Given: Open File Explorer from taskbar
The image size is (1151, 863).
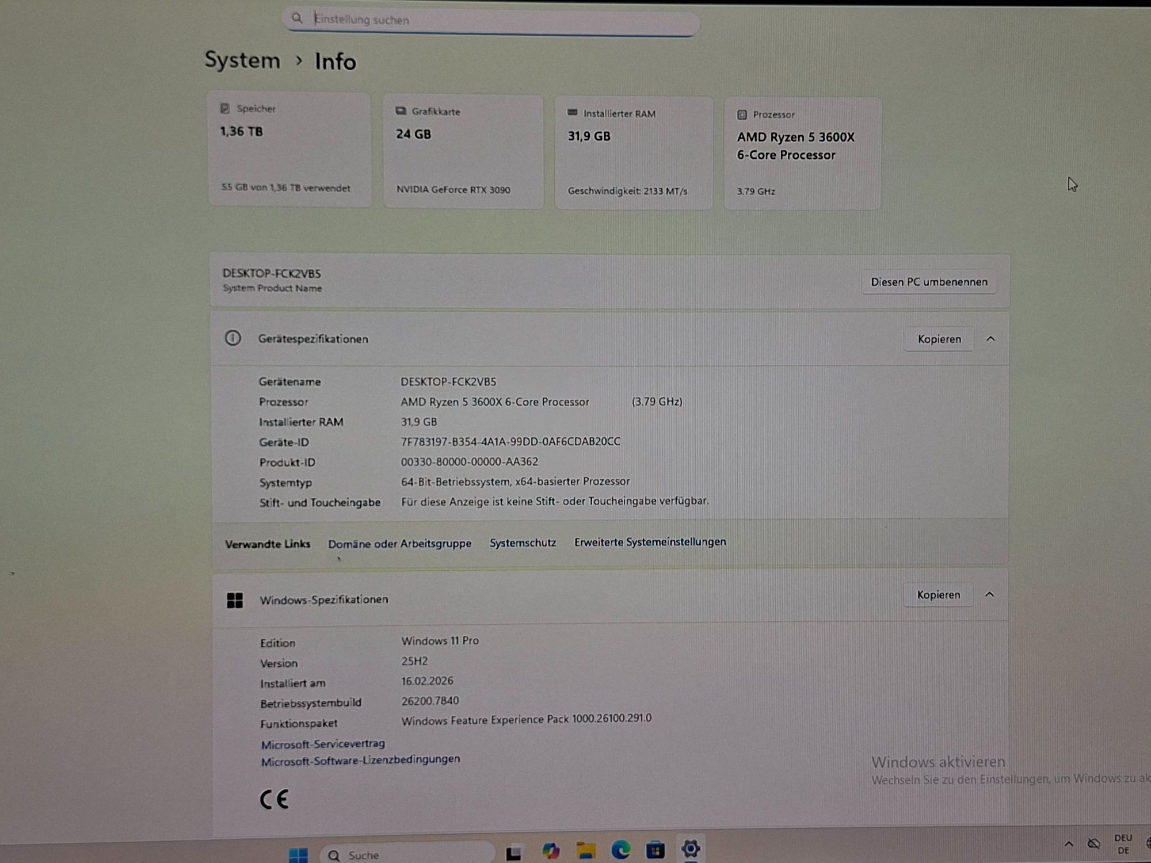Looking at the screenshot, I should point(586,850).
